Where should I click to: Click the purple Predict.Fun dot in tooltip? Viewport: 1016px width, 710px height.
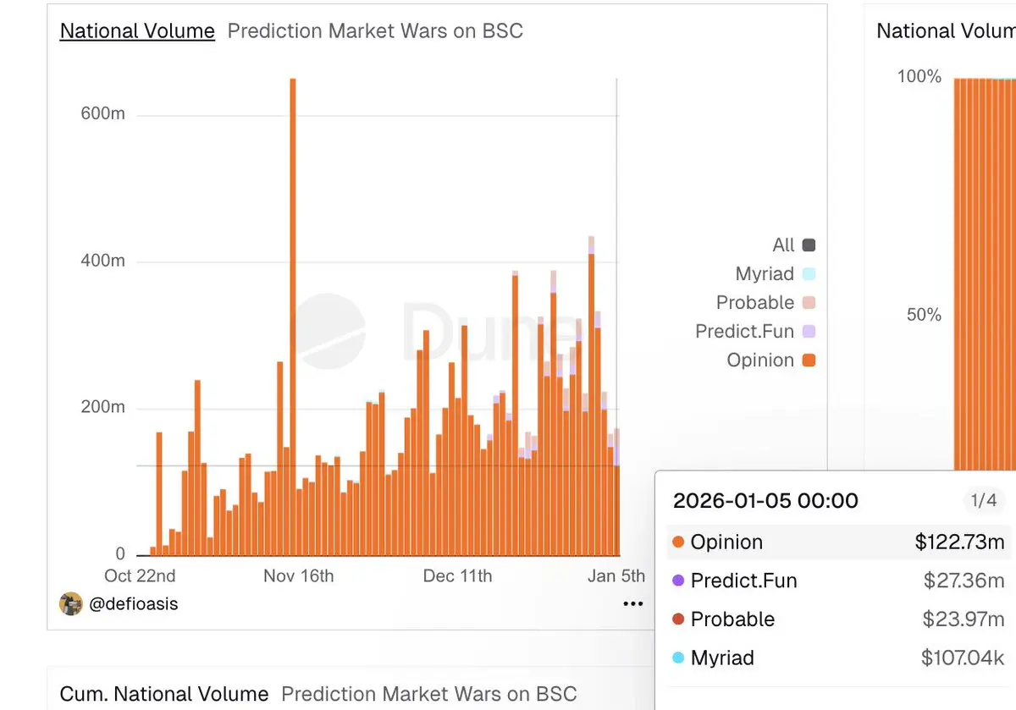point(677,581)
